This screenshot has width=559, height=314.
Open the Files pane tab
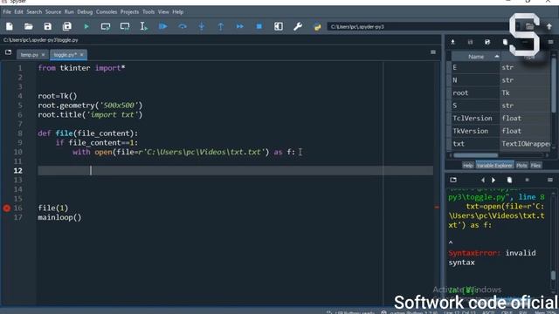click(535, 165)
